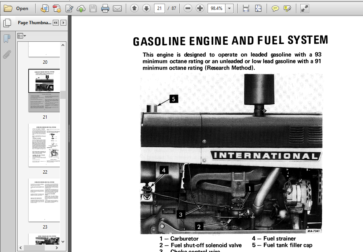
Task: Go to next page with the down arrow
Action: point(146,8)
